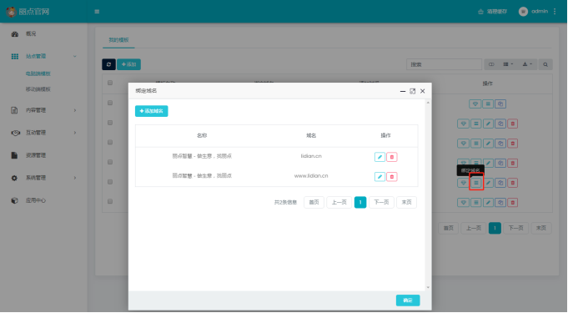Click the diamond icon in the last template row
Image resolution: width=568 pixels, height=313 pixels.
463,202
